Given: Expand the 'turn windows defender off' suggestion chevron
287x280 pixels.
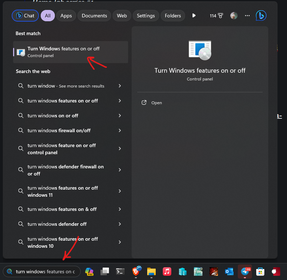Looking at the screenshot, I should tap(120, 224).
